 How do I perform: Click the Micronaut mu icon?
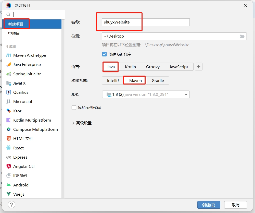click(x=9, y=102)
